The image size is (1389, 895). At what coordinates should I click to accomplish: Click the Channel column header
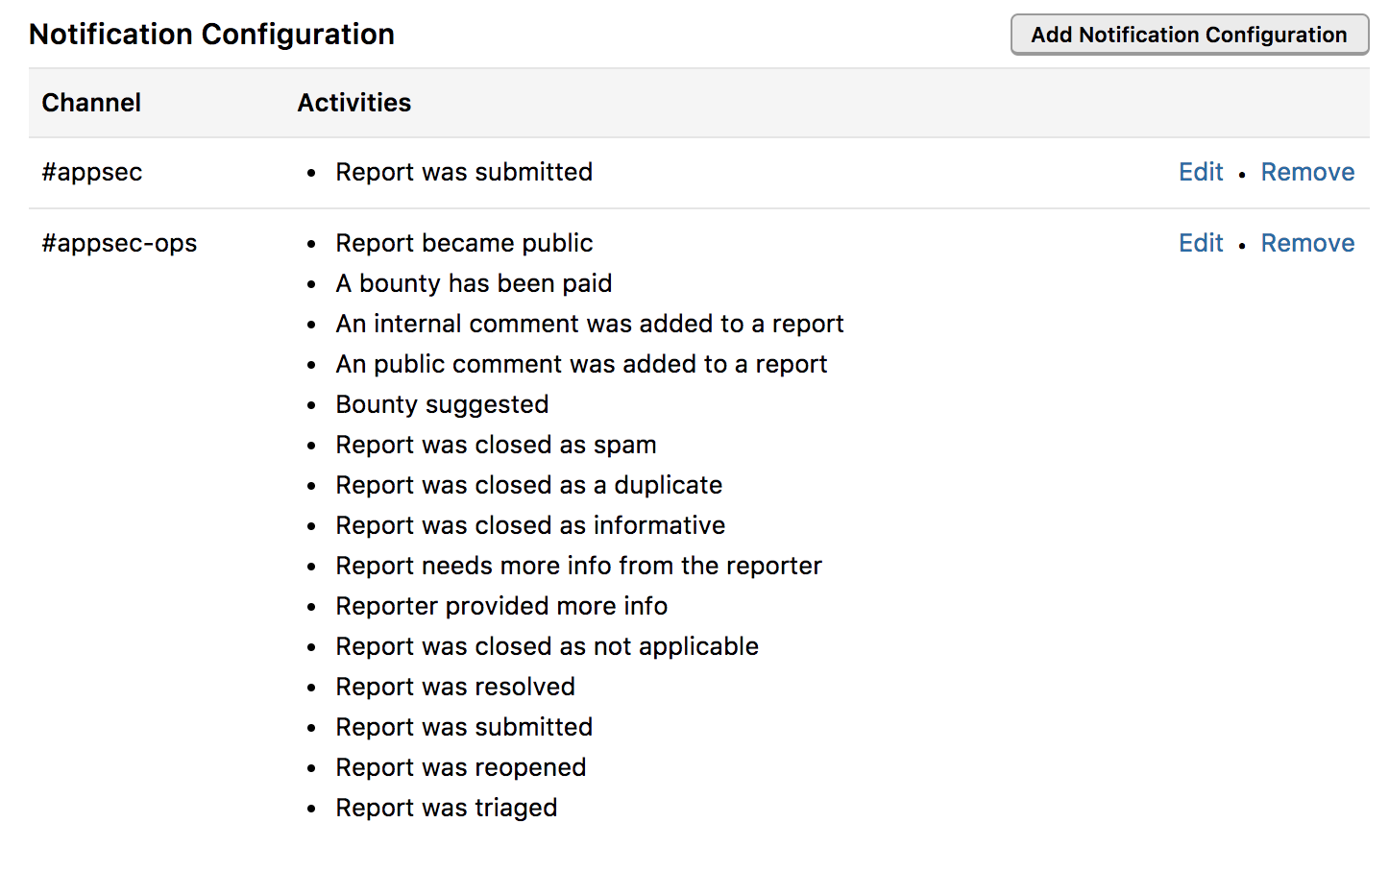[91, 103]
